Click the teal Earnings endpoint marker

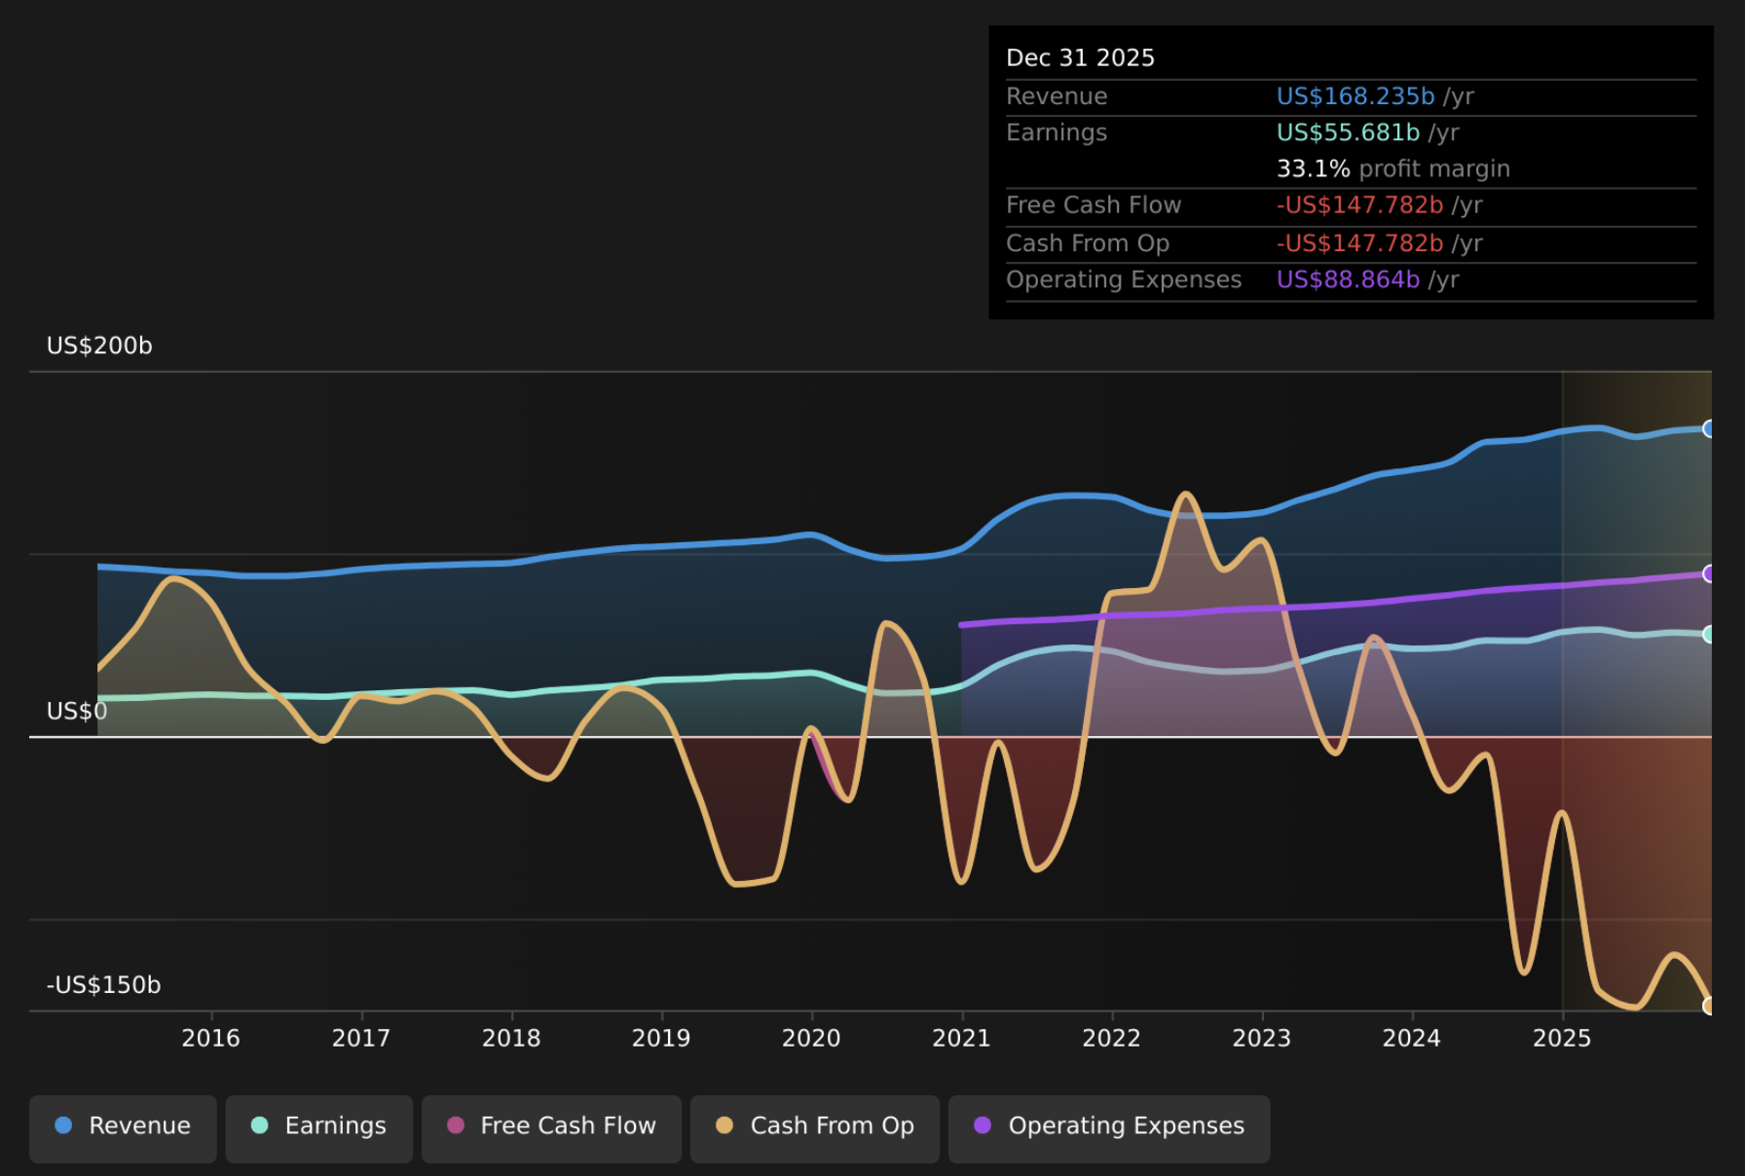[1709, 634]
